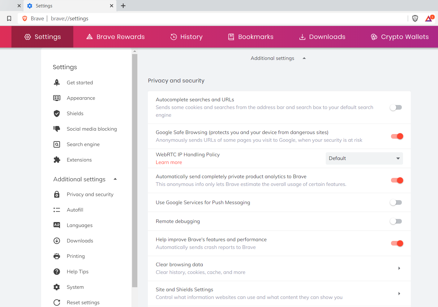Click the Privacy and security lock icon
Image resolution: width=438 pixels, height=307 pixels.
click(57, 194)
